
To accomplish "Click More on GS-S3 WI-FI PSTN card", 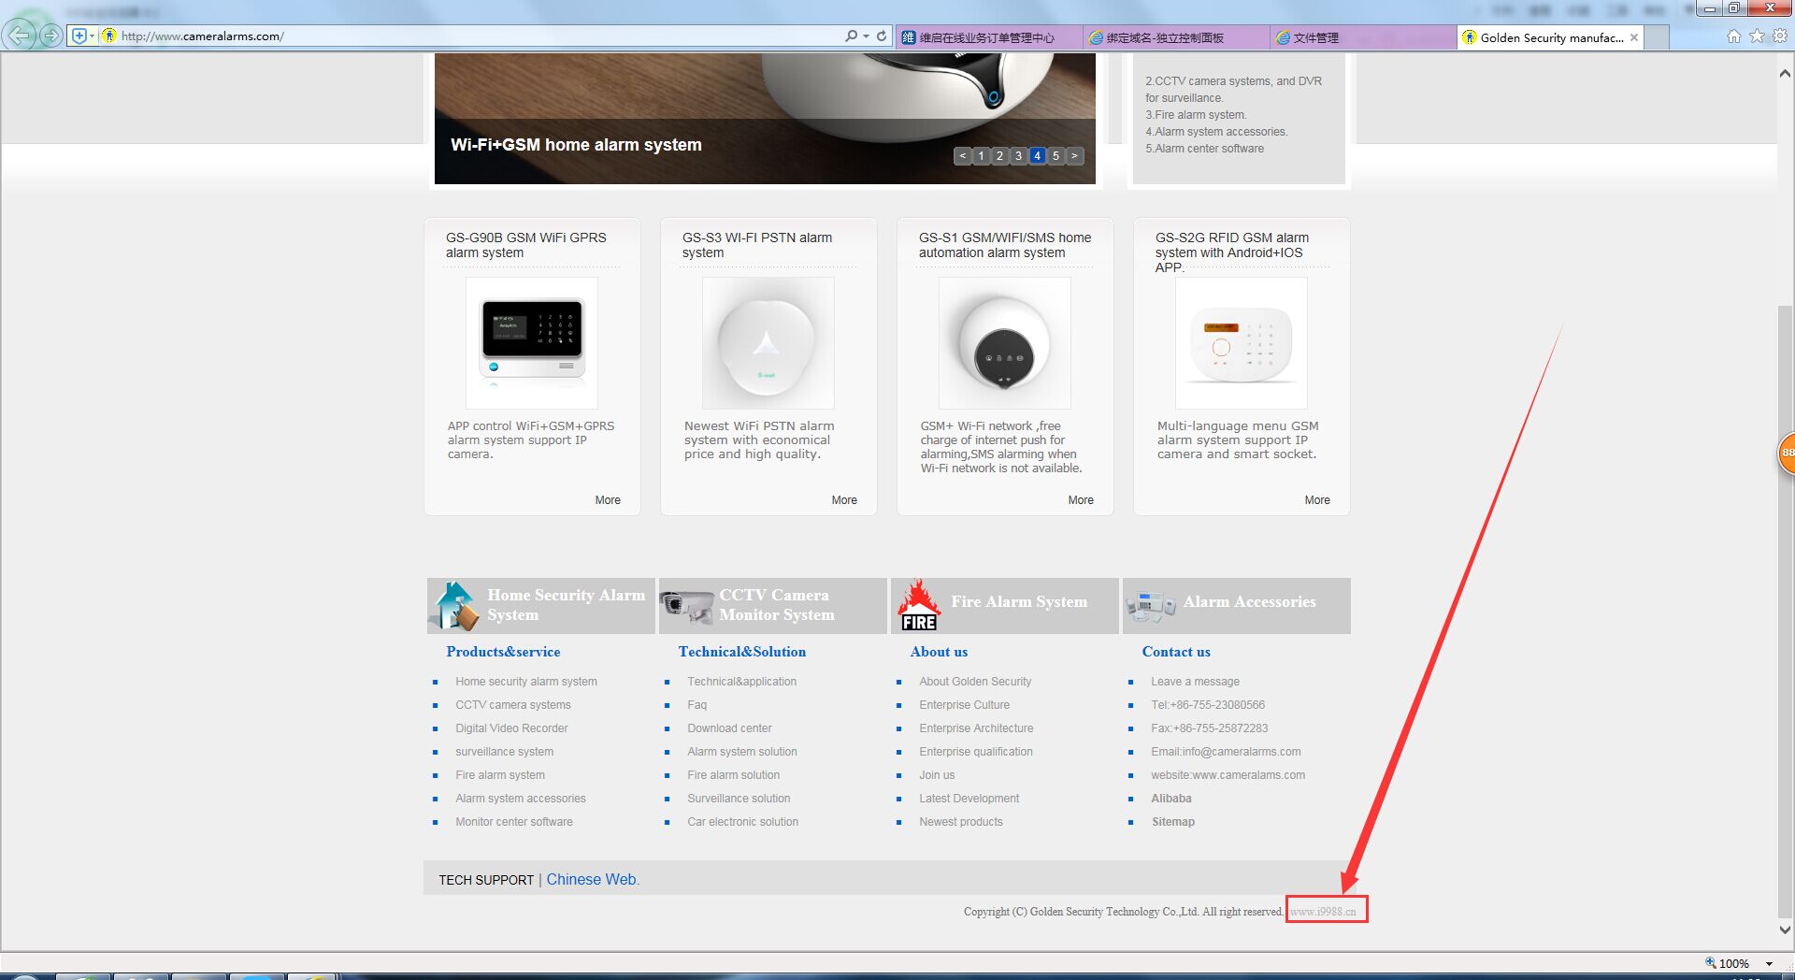I will [844, 500].
